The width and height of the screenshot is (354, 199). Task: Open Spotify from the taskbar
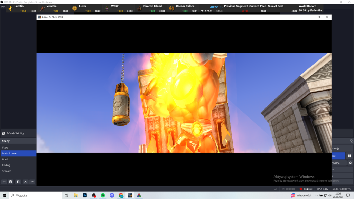(103, 196)
